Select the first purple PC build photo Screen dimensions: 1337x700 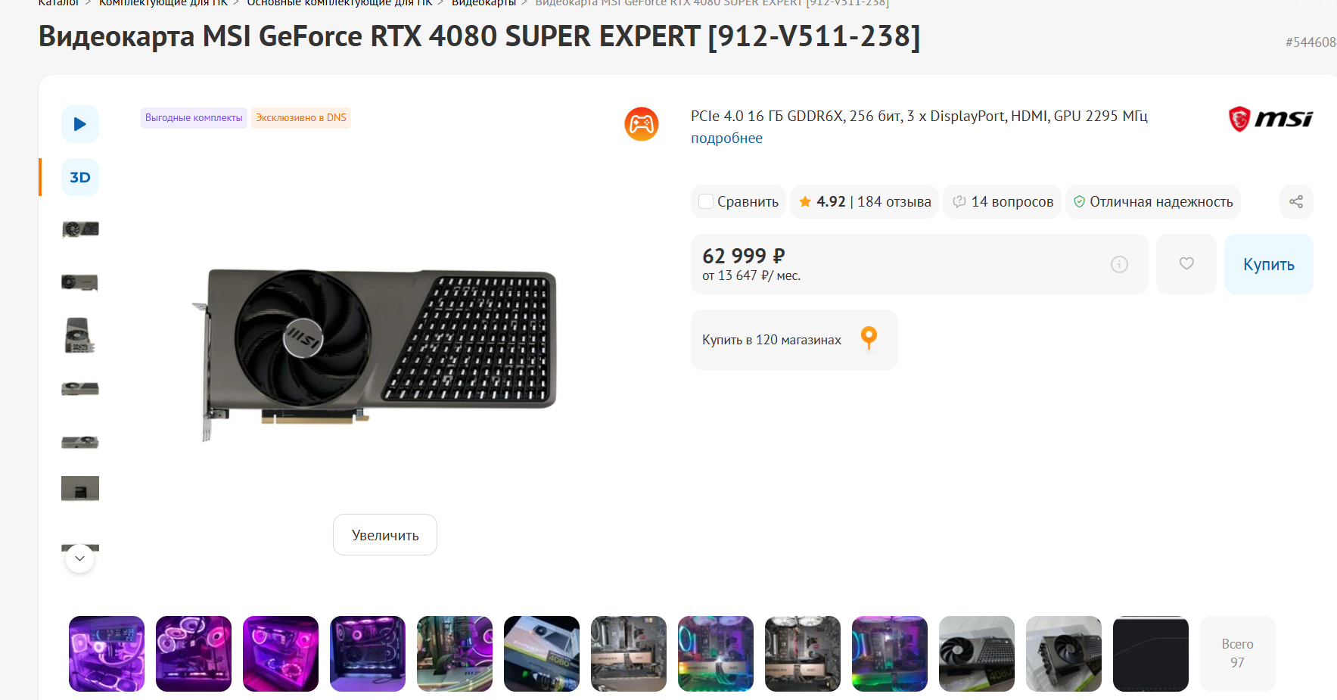pos(107,654)
